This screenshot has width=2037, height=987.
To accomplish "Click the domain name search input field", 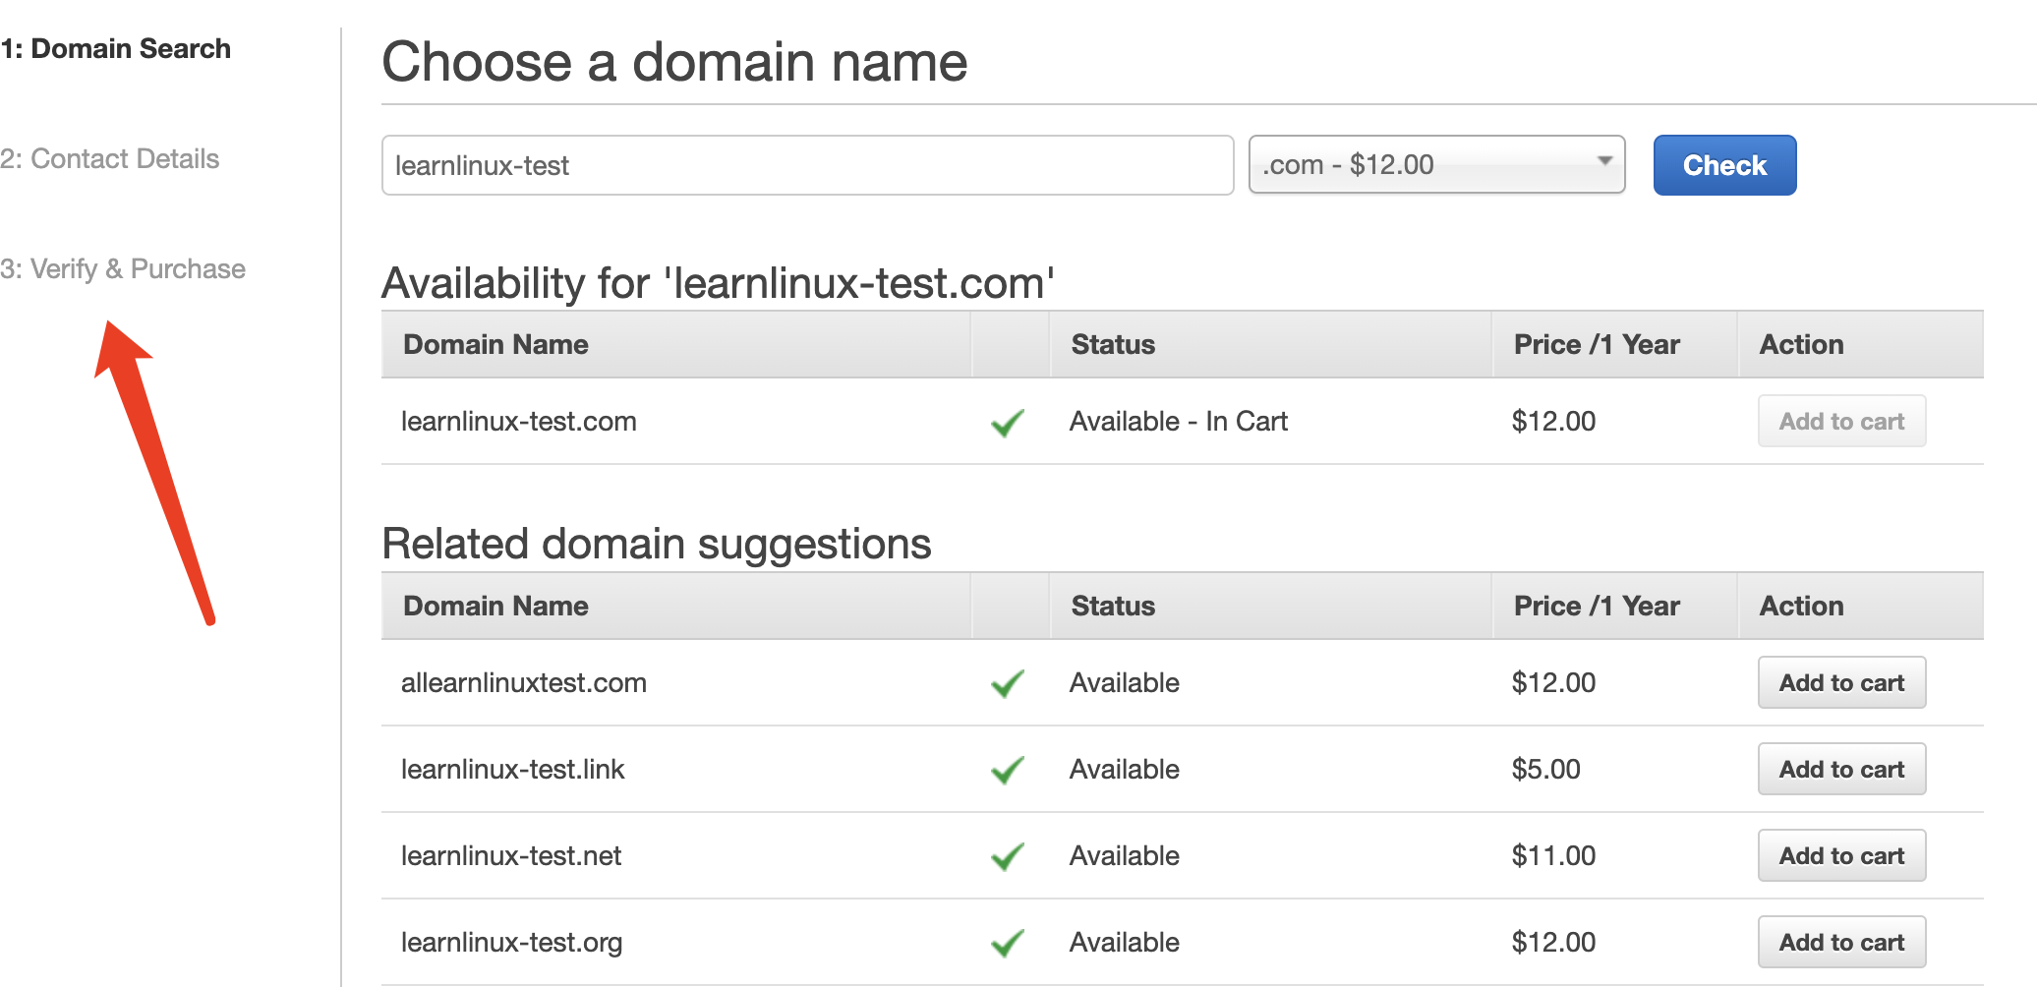I will tap(806, 165).
